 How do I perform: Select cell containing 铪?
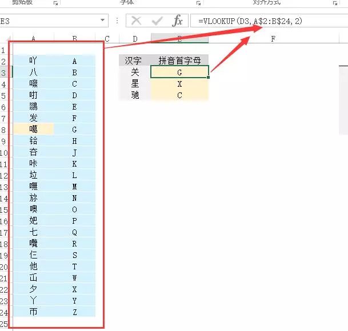click(33, 140)
